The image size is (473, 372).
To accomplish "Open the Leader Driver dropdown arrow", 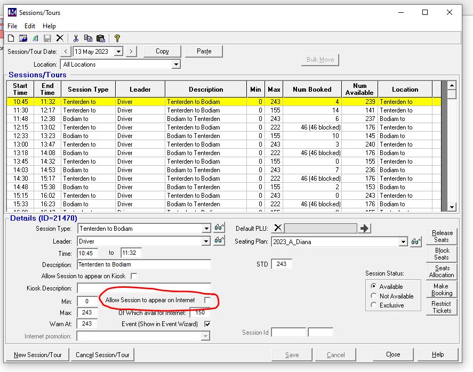I will click(x=206, y=241).
